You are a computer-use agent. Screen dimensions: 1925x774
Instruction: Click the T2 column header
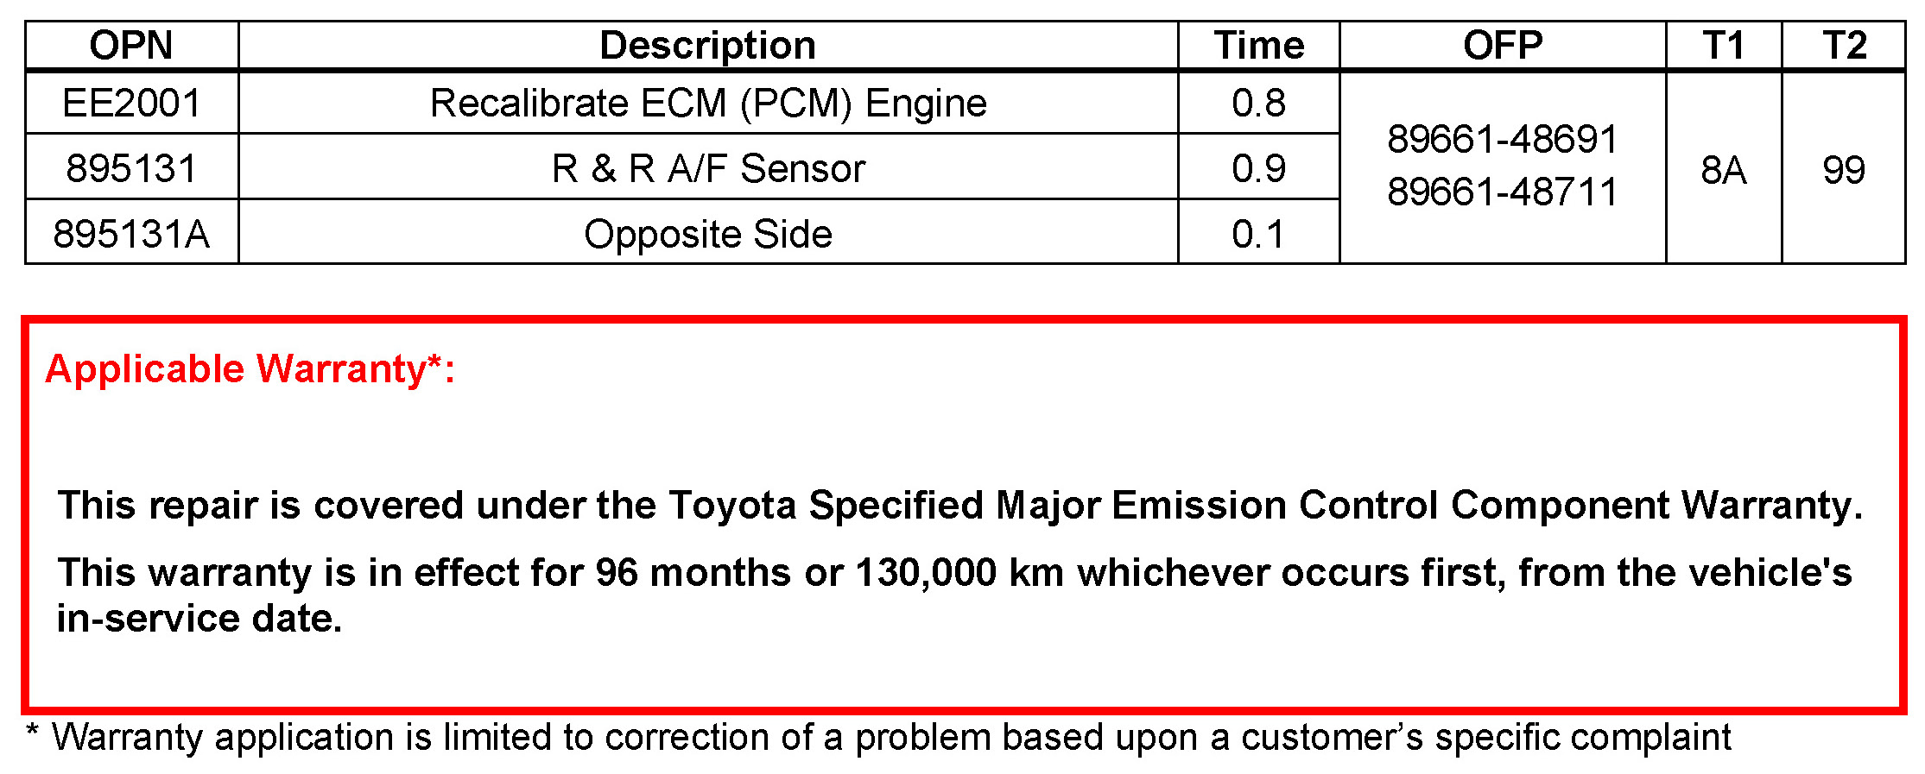pyautogui.click(x=1844, y=46)
